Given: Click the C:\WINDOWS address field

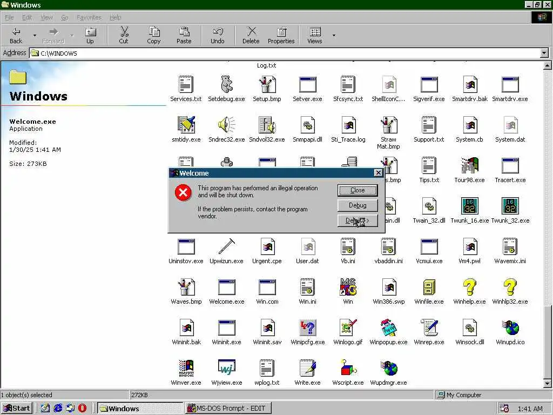Looking at the screenshot, I should (285, 53).
